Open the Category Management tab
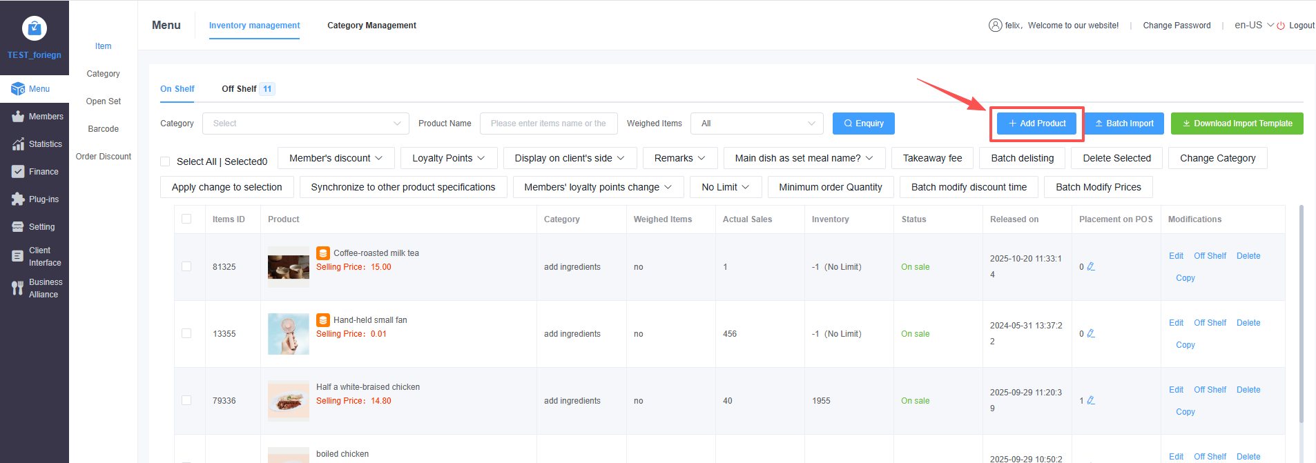The height and width of the screenshot is (463, 1316). click(371, 26)
